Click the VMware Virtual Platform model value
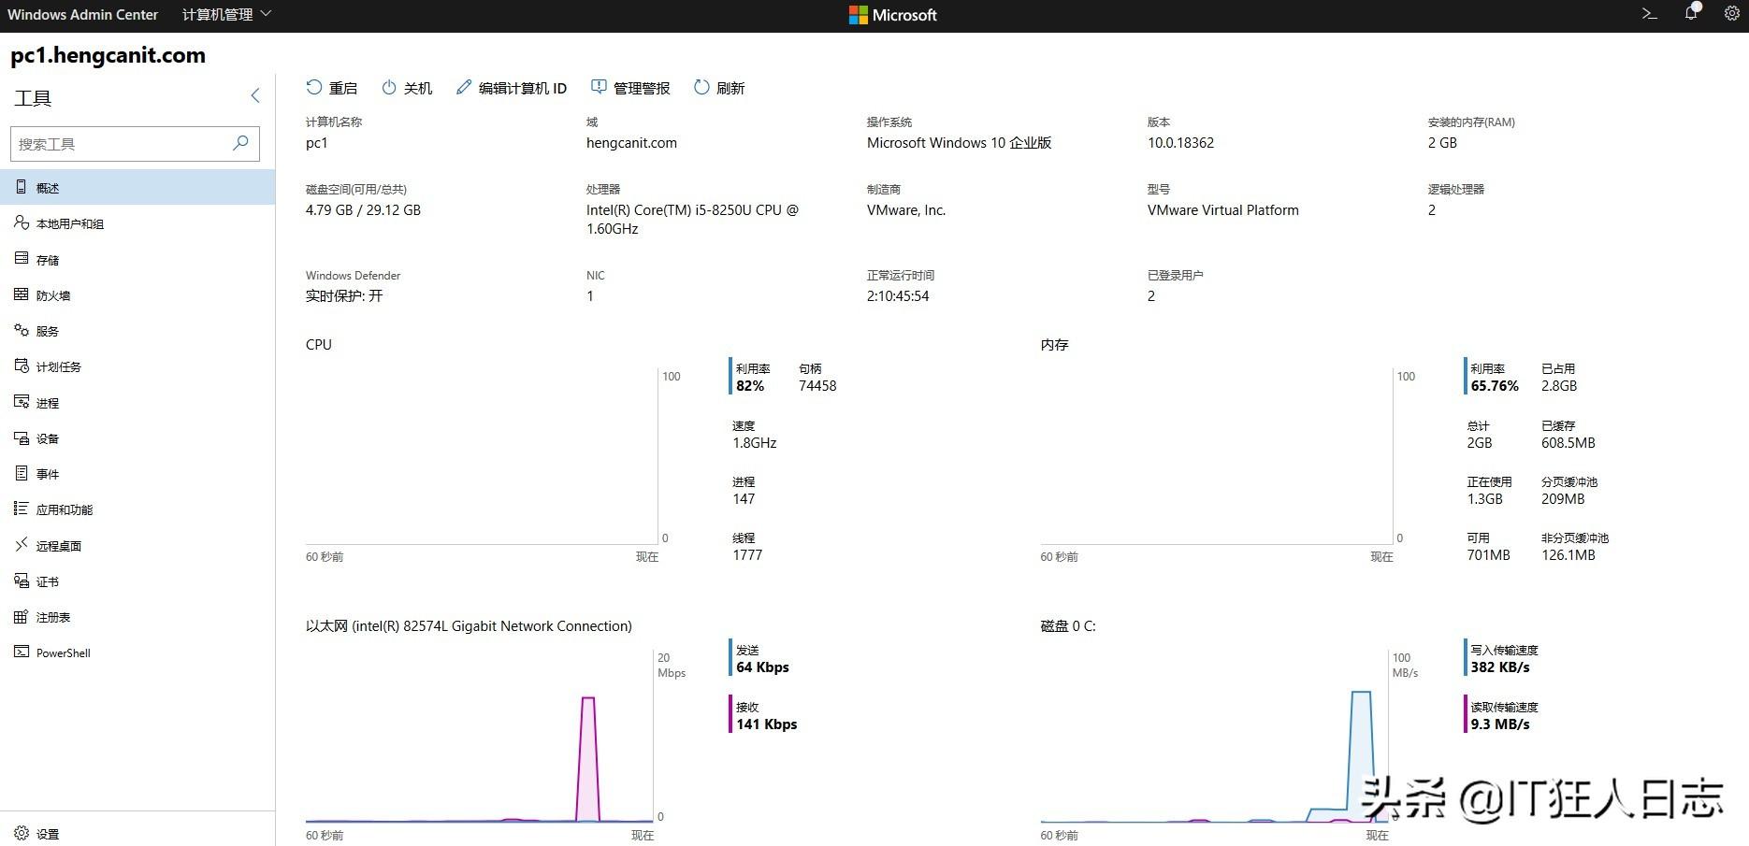Image resolution: width=1749 pixels, height=846 pixels. click(x=1222, y=210)
